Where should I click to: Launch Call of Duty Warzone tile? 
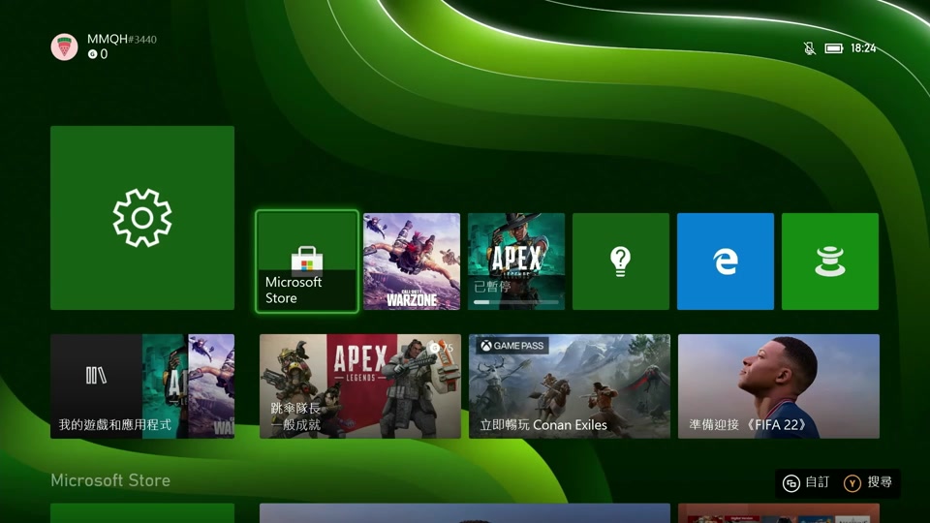coord(412,261)
